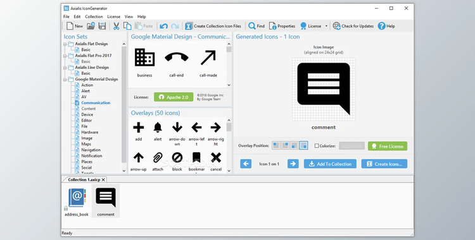Click the Copy toolbar icon
The image size is (475, 240).
127,26
